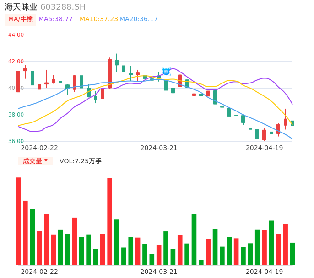This screenshot has height=278, width=314.
Task: Click the last green volume bar on right
Action: pyautogui.click(x=292, y=254)
